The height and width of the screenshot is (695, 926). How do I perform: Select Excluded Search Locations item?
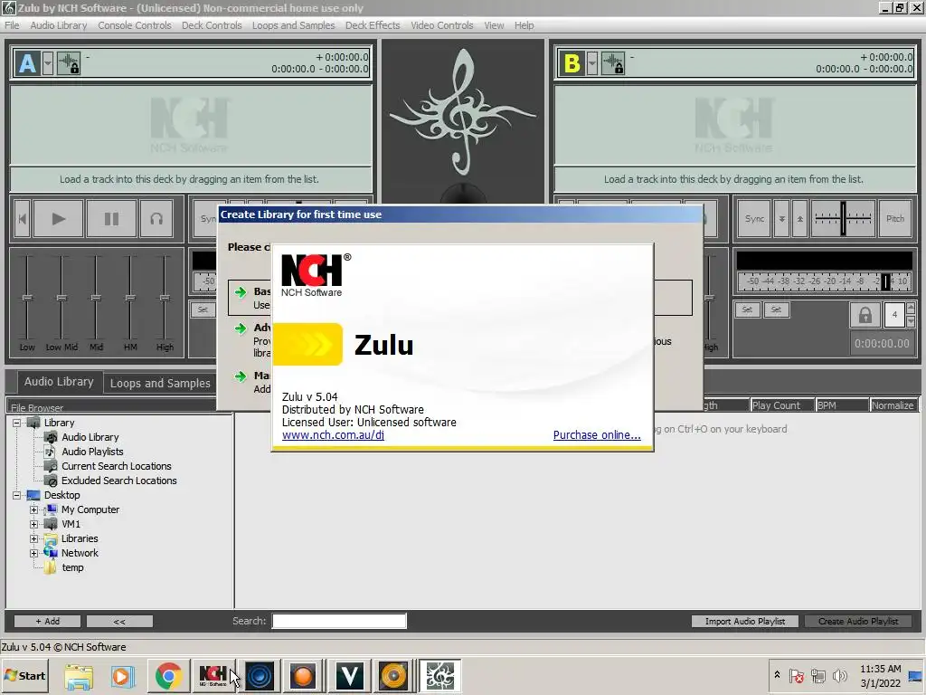118,481
